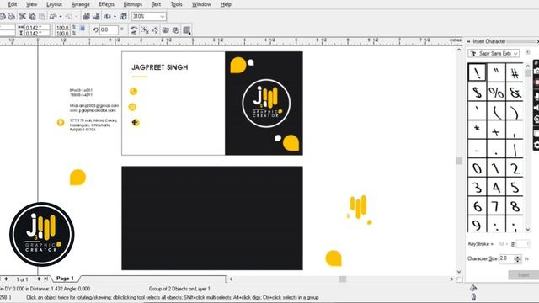Open the View menu

pos(32,4)
